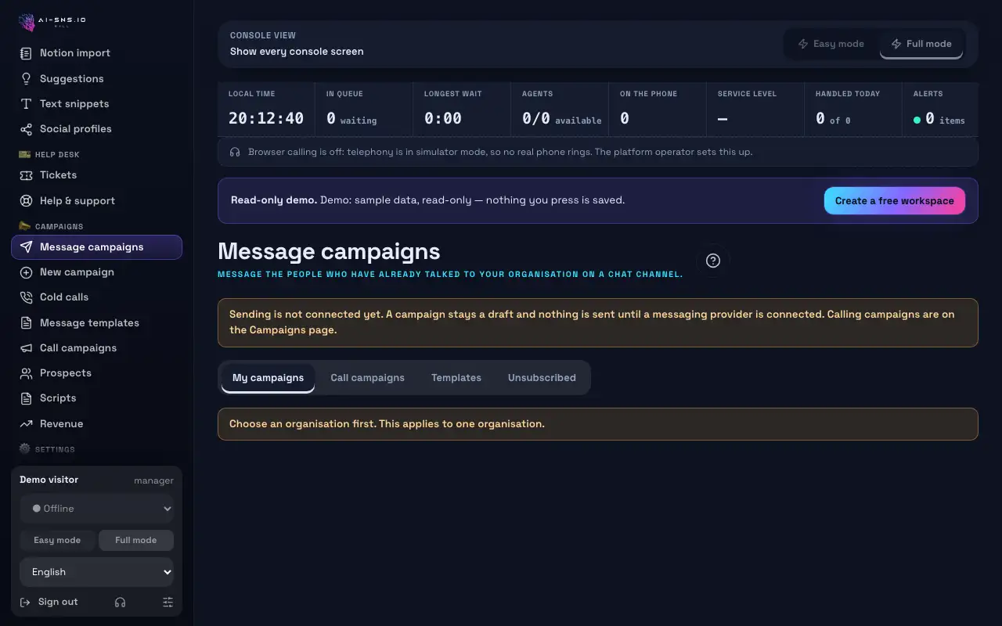Viewport: 1002px width, 626px height.
Task: Open the page help question-mark icon
Action: (x=713, y=261)
